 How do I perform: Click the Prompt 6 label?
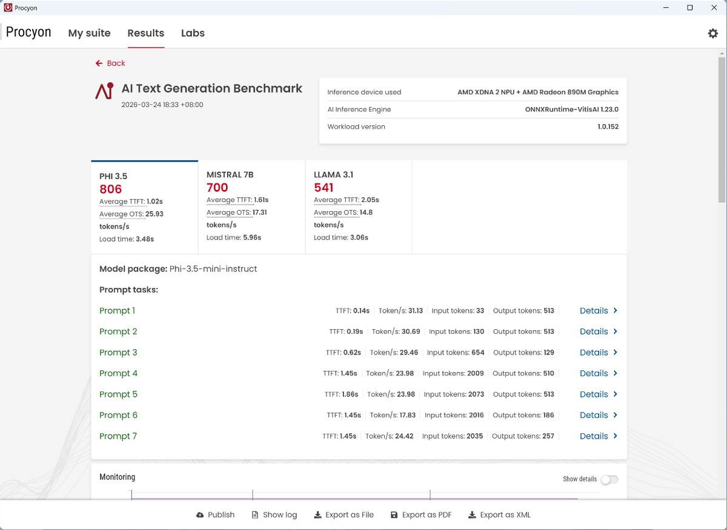(118, 415)
